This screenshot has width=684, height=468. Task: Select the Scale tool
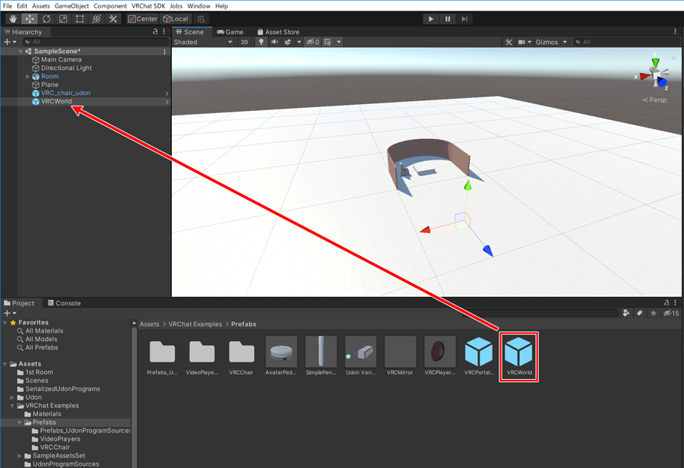click(x=63, y=19)
